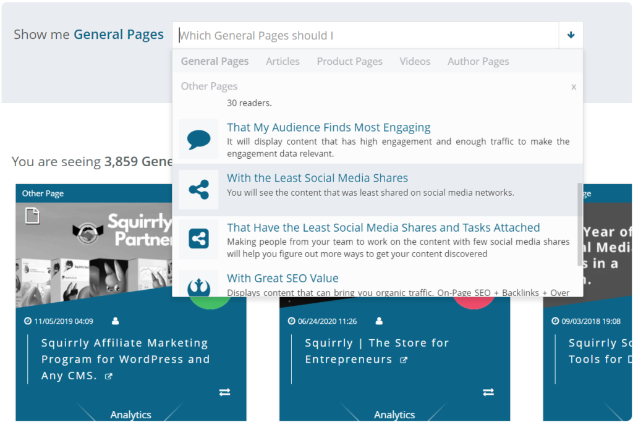Select the General Pages tab
This screenshot has height=422, width=633.
215,61
